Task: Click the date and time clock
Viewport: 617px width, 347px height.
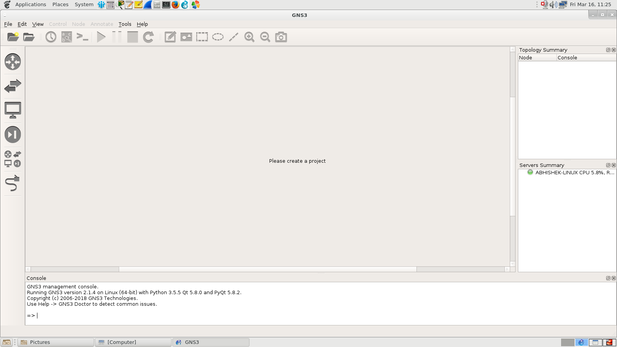Action: (590, 5)
